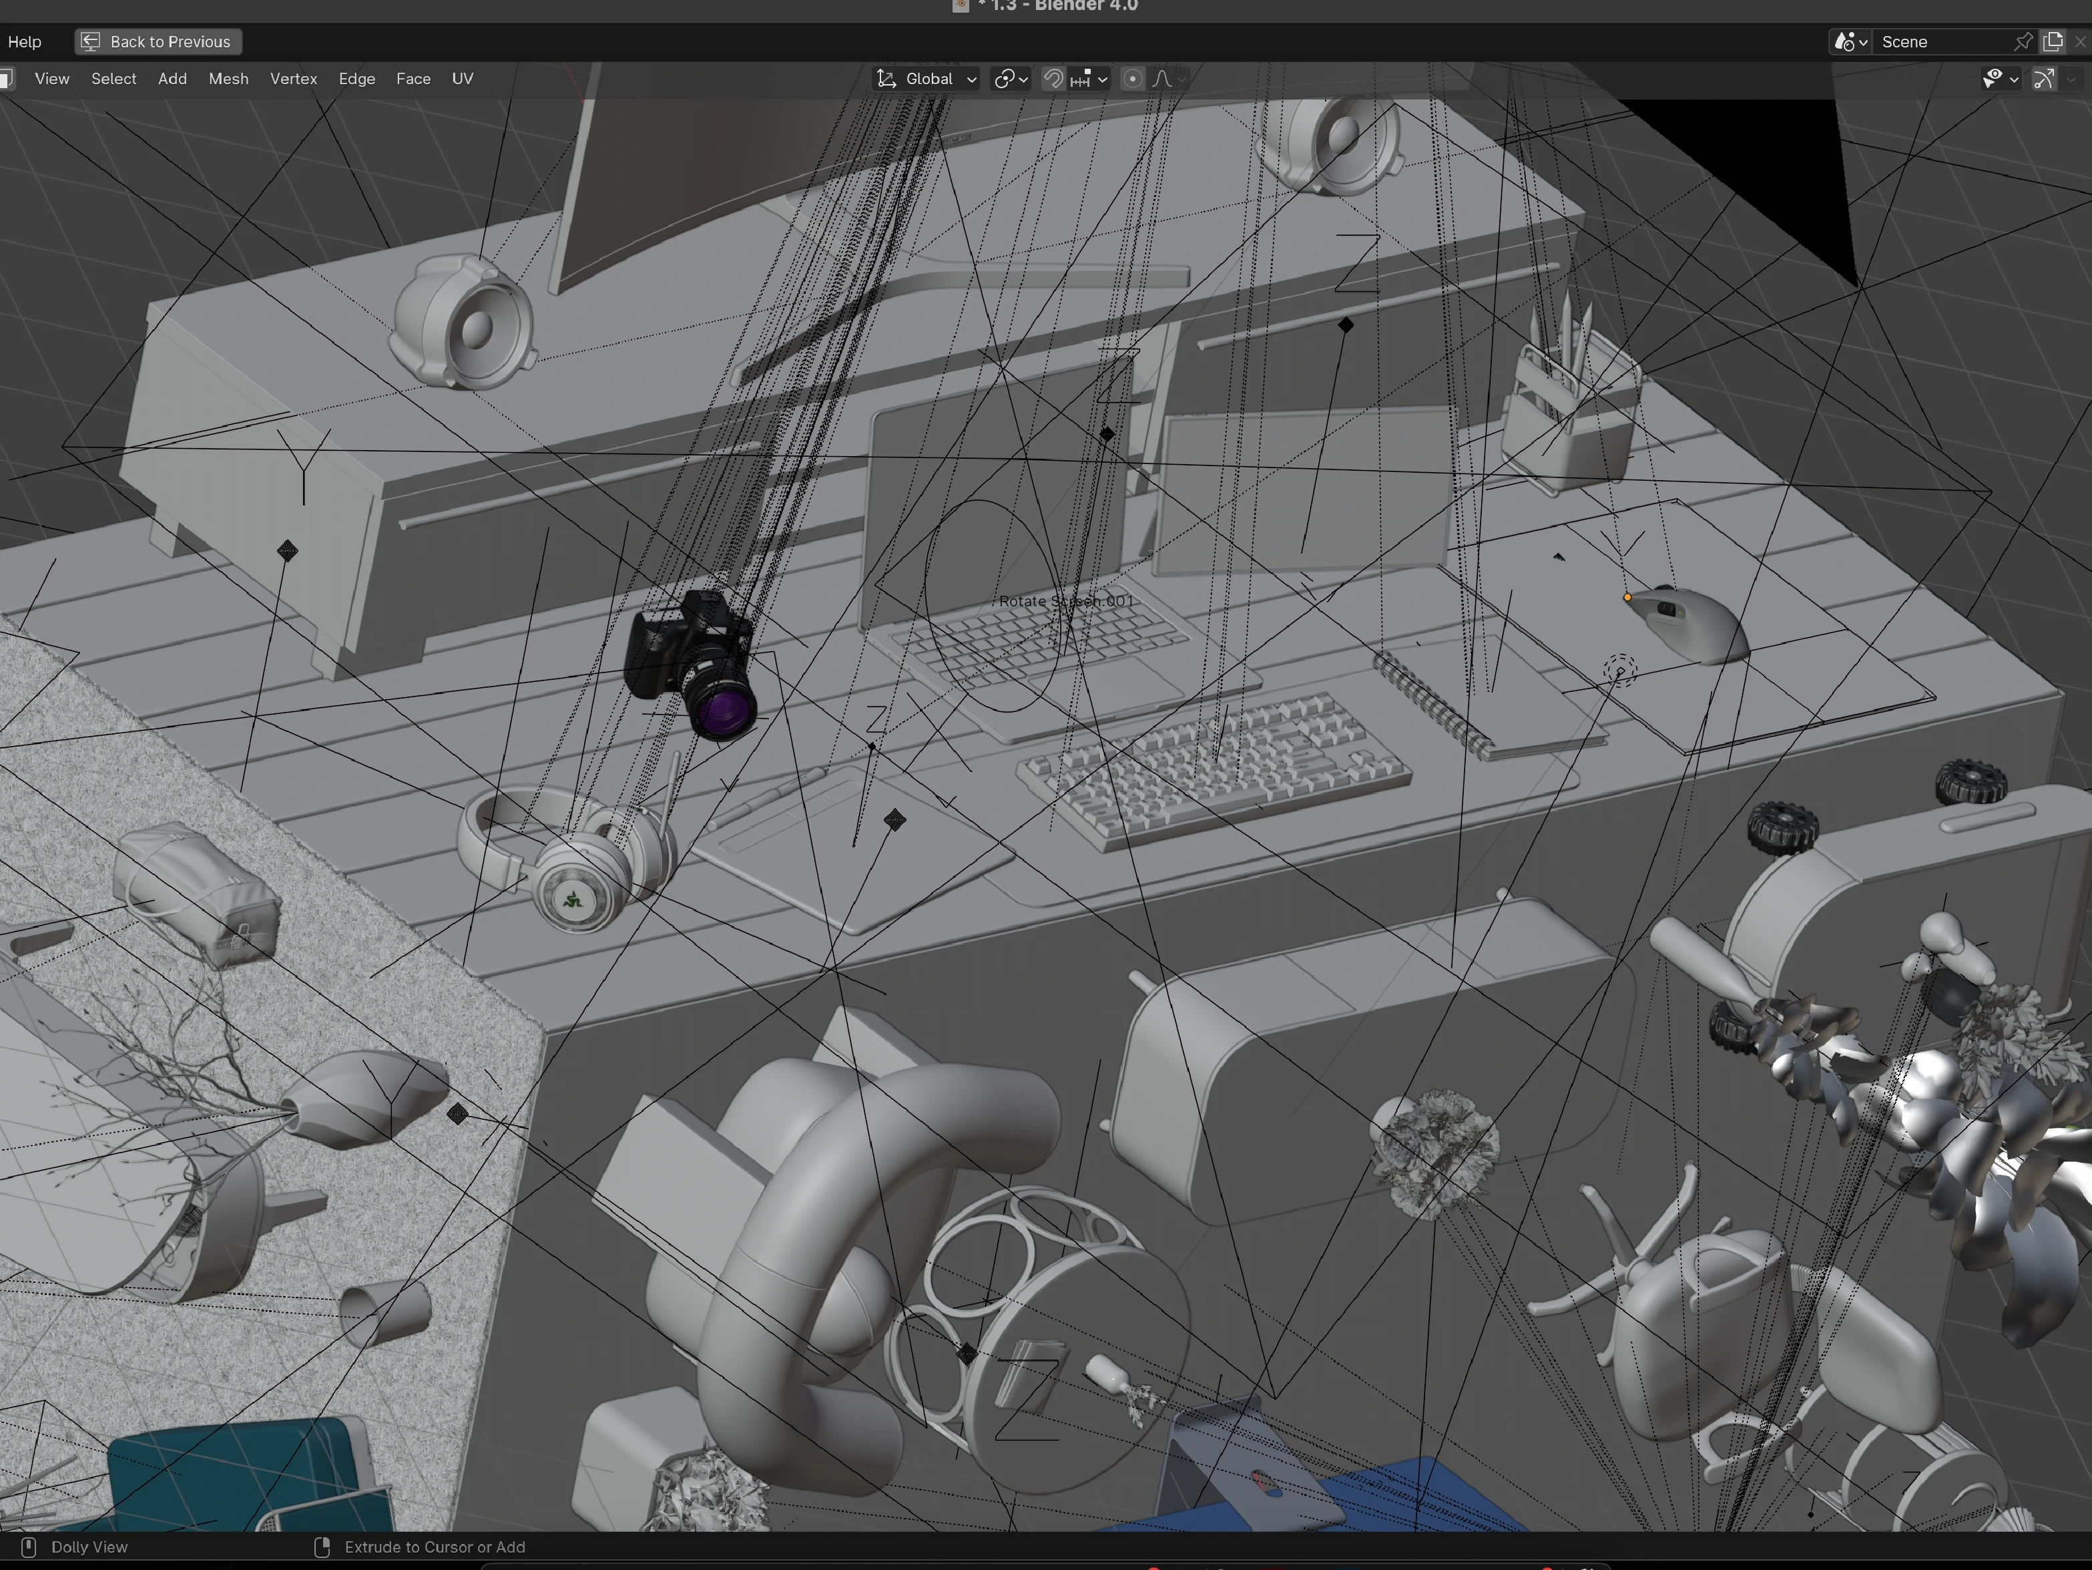Screen dimensions: 2092x1570
Task: Click proportional editing falloff curve icon
Action: 1163,79
